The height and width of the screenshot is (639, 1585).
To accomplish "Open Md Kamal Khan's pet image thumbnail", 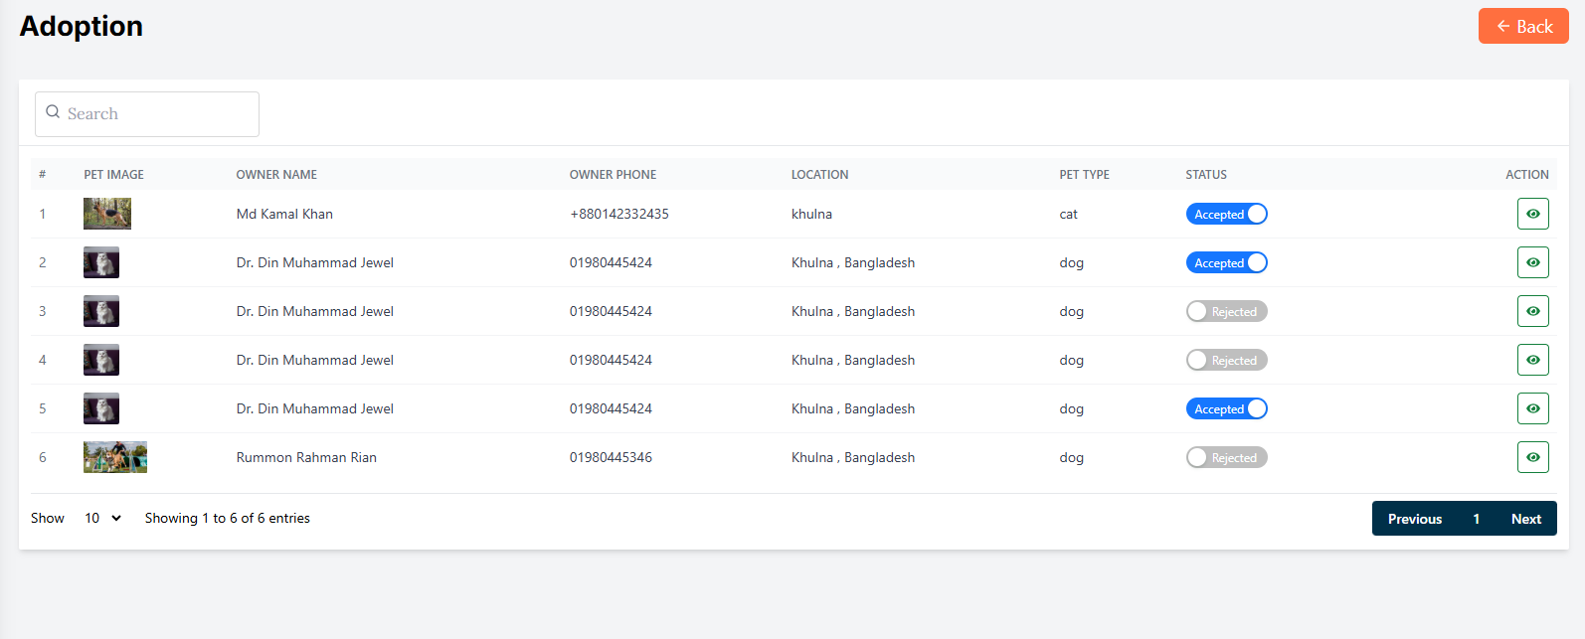I will pos(107,214).
